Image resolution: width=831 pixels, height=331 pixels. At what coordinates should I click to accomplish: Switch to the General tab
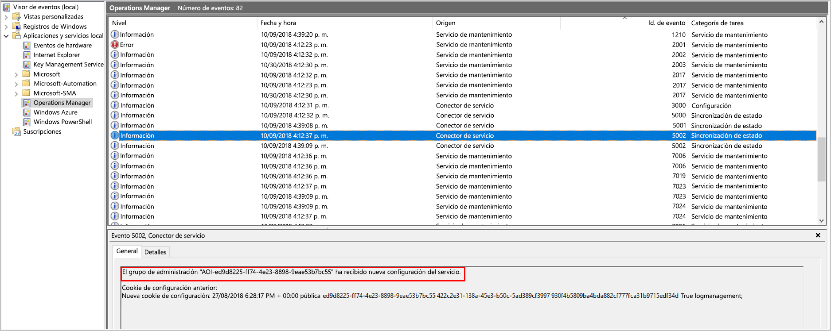click(127, 251)
